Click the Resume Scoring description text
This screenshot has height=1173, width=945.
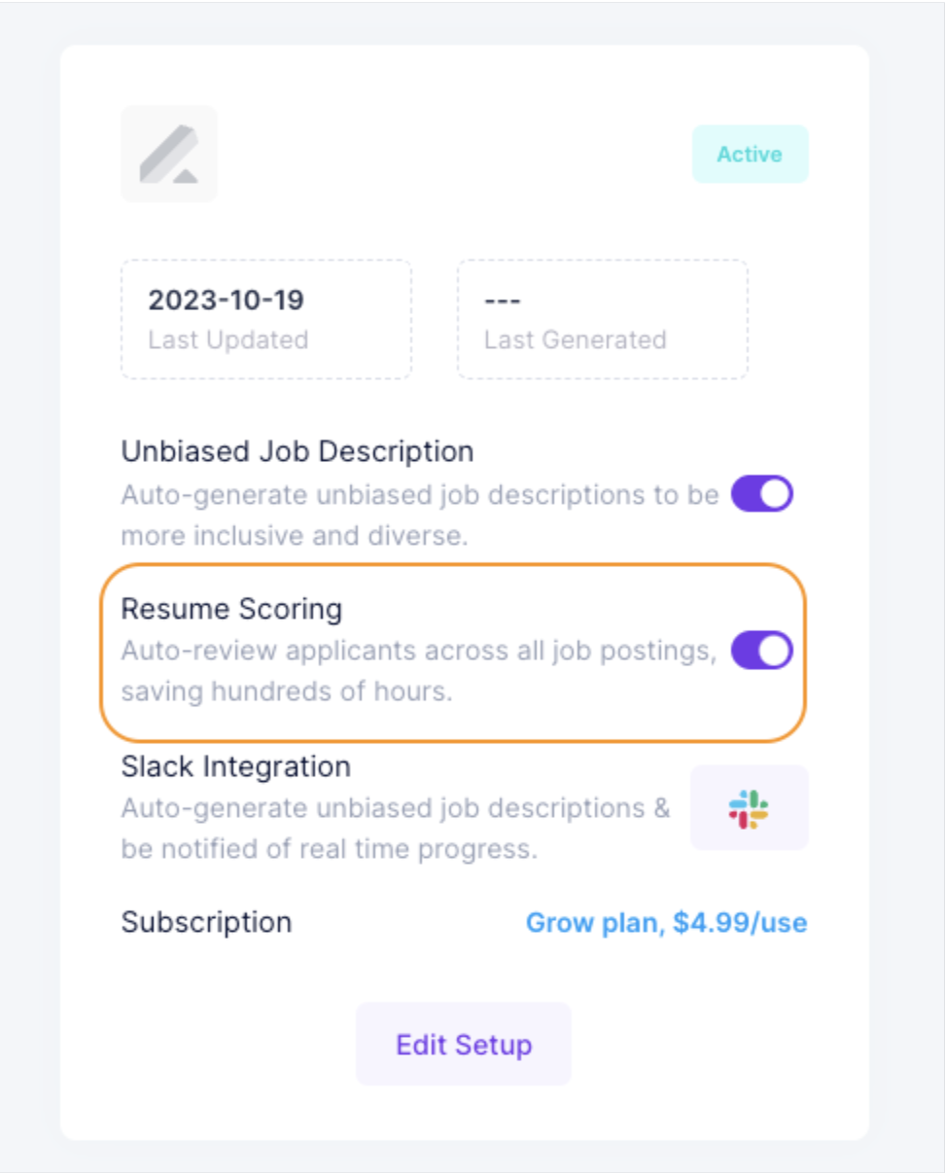click(x=419, y=672)
